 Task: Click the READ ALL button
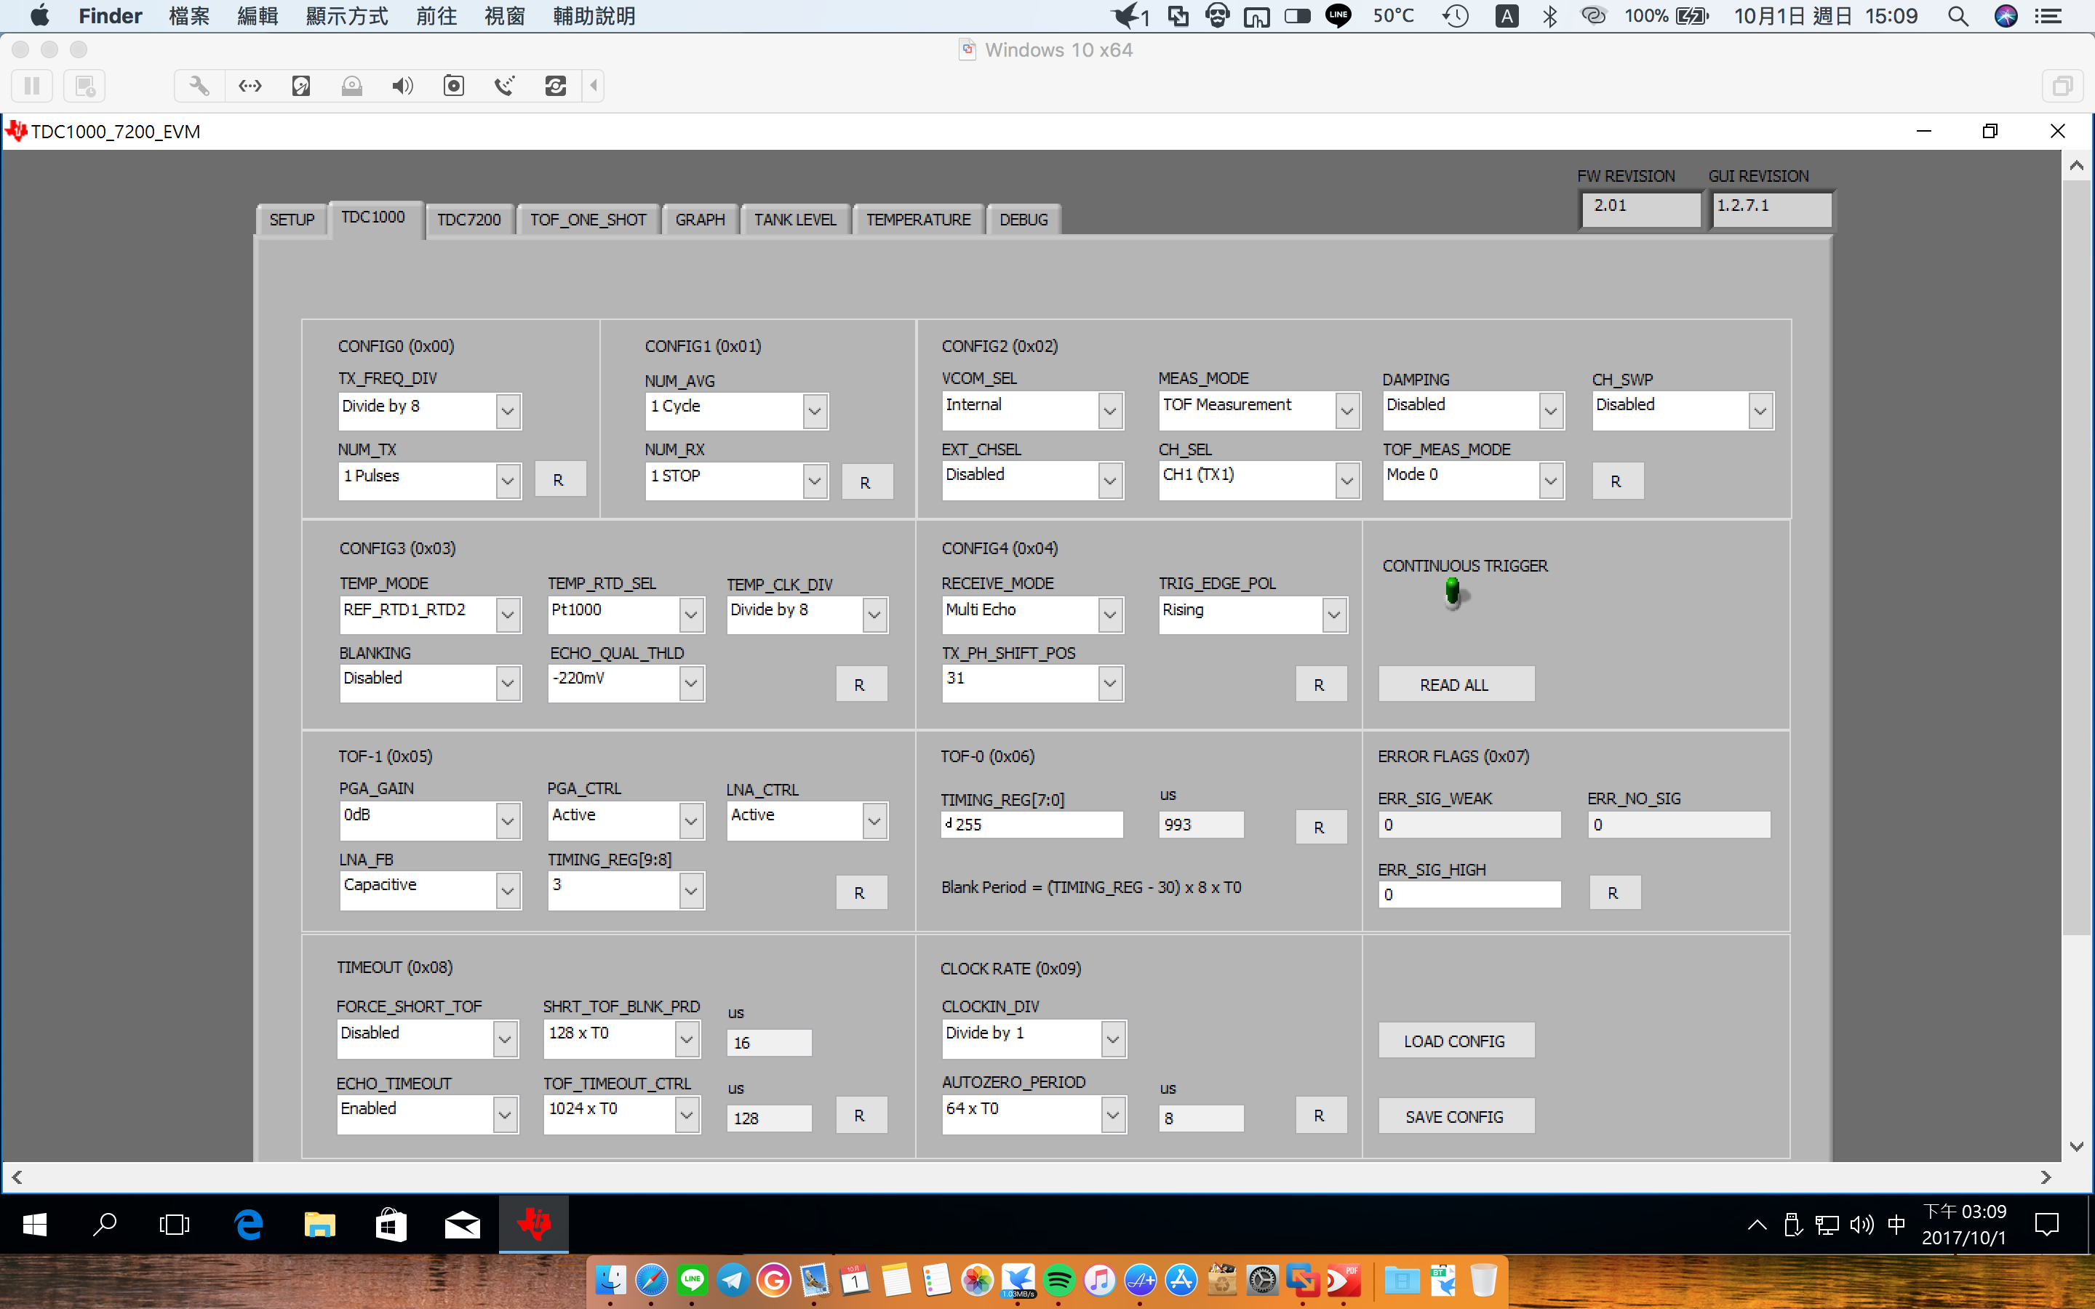pyautogui.click(x=1456, y=685)
